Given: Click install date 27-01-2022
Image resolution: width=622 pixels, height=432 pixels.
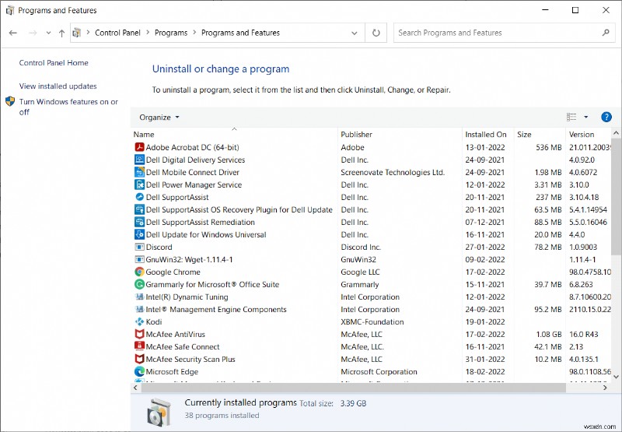Looking at the screenshot, I should pyautogui.click(x=485, y=247).
